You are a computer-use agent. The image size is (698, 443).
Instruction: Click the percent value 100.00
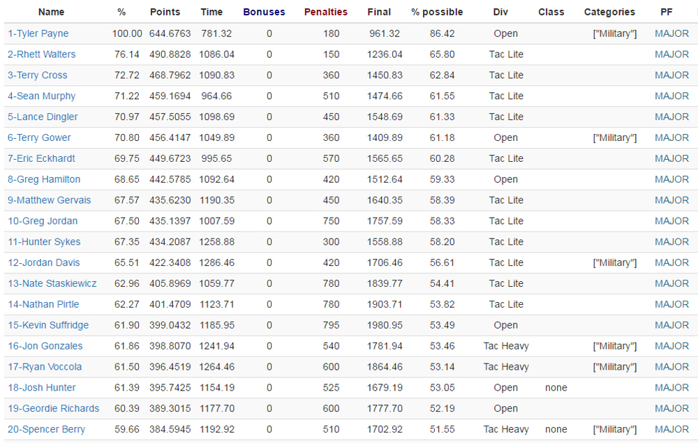pos(127,33)
